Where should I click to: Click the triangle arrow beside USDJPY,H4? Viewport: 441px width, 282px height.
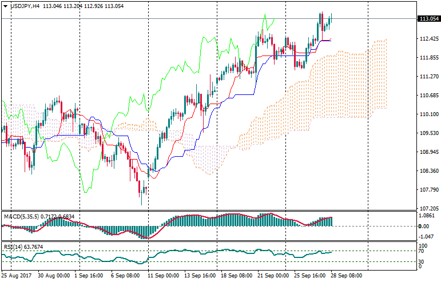[x=5, y=6]
